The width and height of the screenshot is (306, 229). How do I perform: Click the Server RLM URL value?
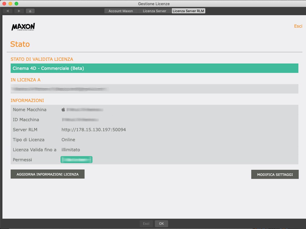tap(94, 130)
